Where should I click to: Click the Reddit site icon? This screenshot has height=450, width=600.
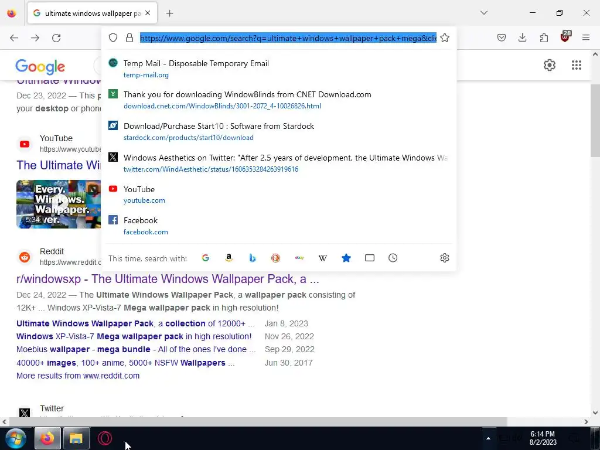coord(25,257)
